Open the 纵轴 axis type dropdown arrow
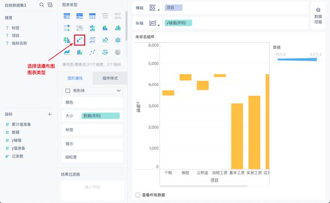Screen dimensions: 330x203 (x=159, y=25)
